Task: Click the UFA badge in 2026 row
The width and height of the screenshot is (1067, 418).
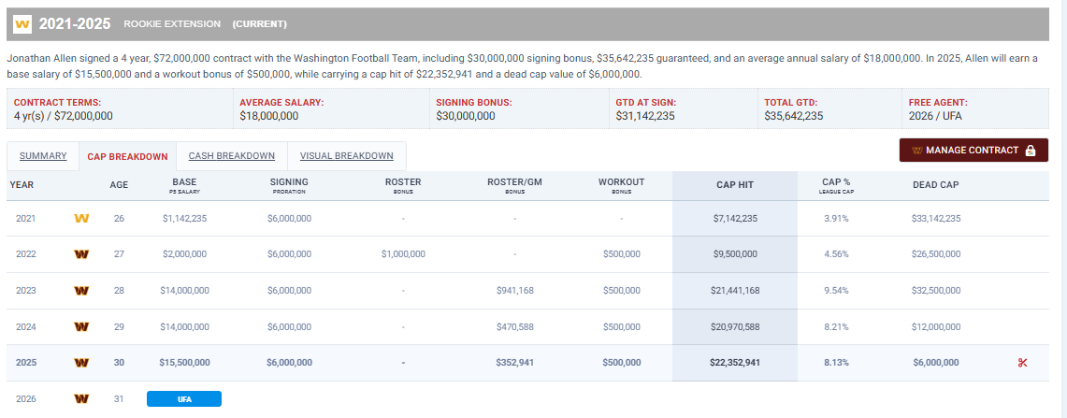Action: tap(184, 399)
